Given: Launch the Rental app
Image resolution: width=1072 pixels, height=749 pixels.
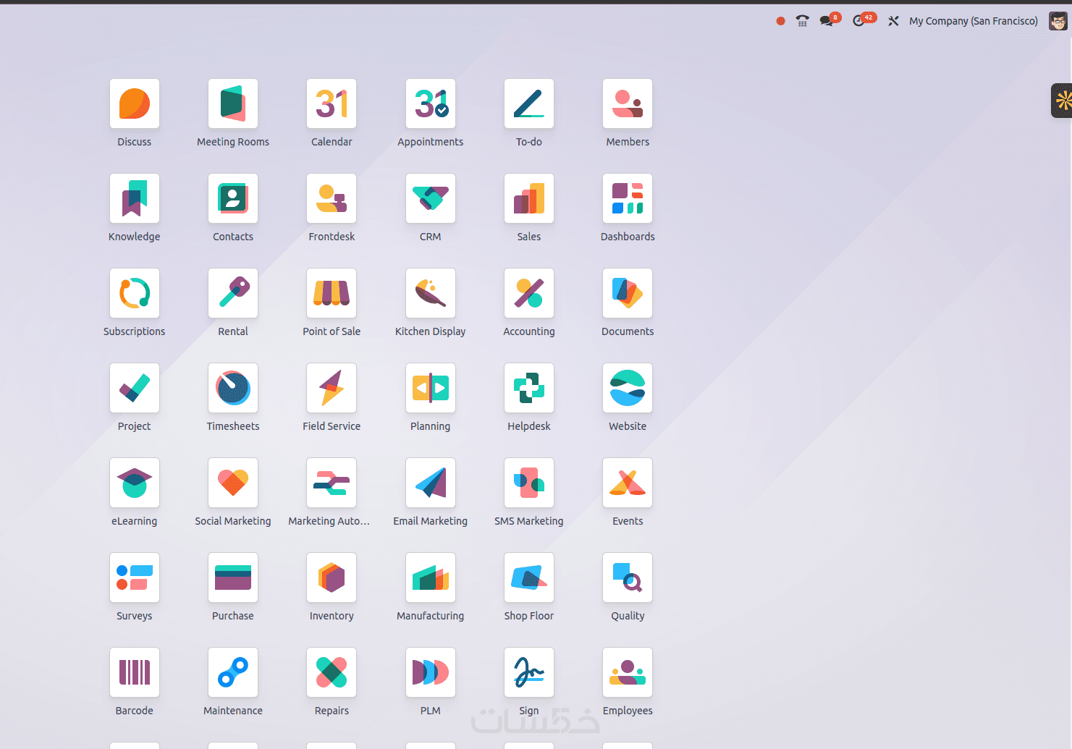Looking at the screenshot, I should (233, 293).
